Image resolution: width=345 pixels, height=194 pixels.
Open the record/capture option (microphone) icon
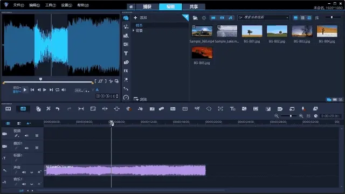303,109
